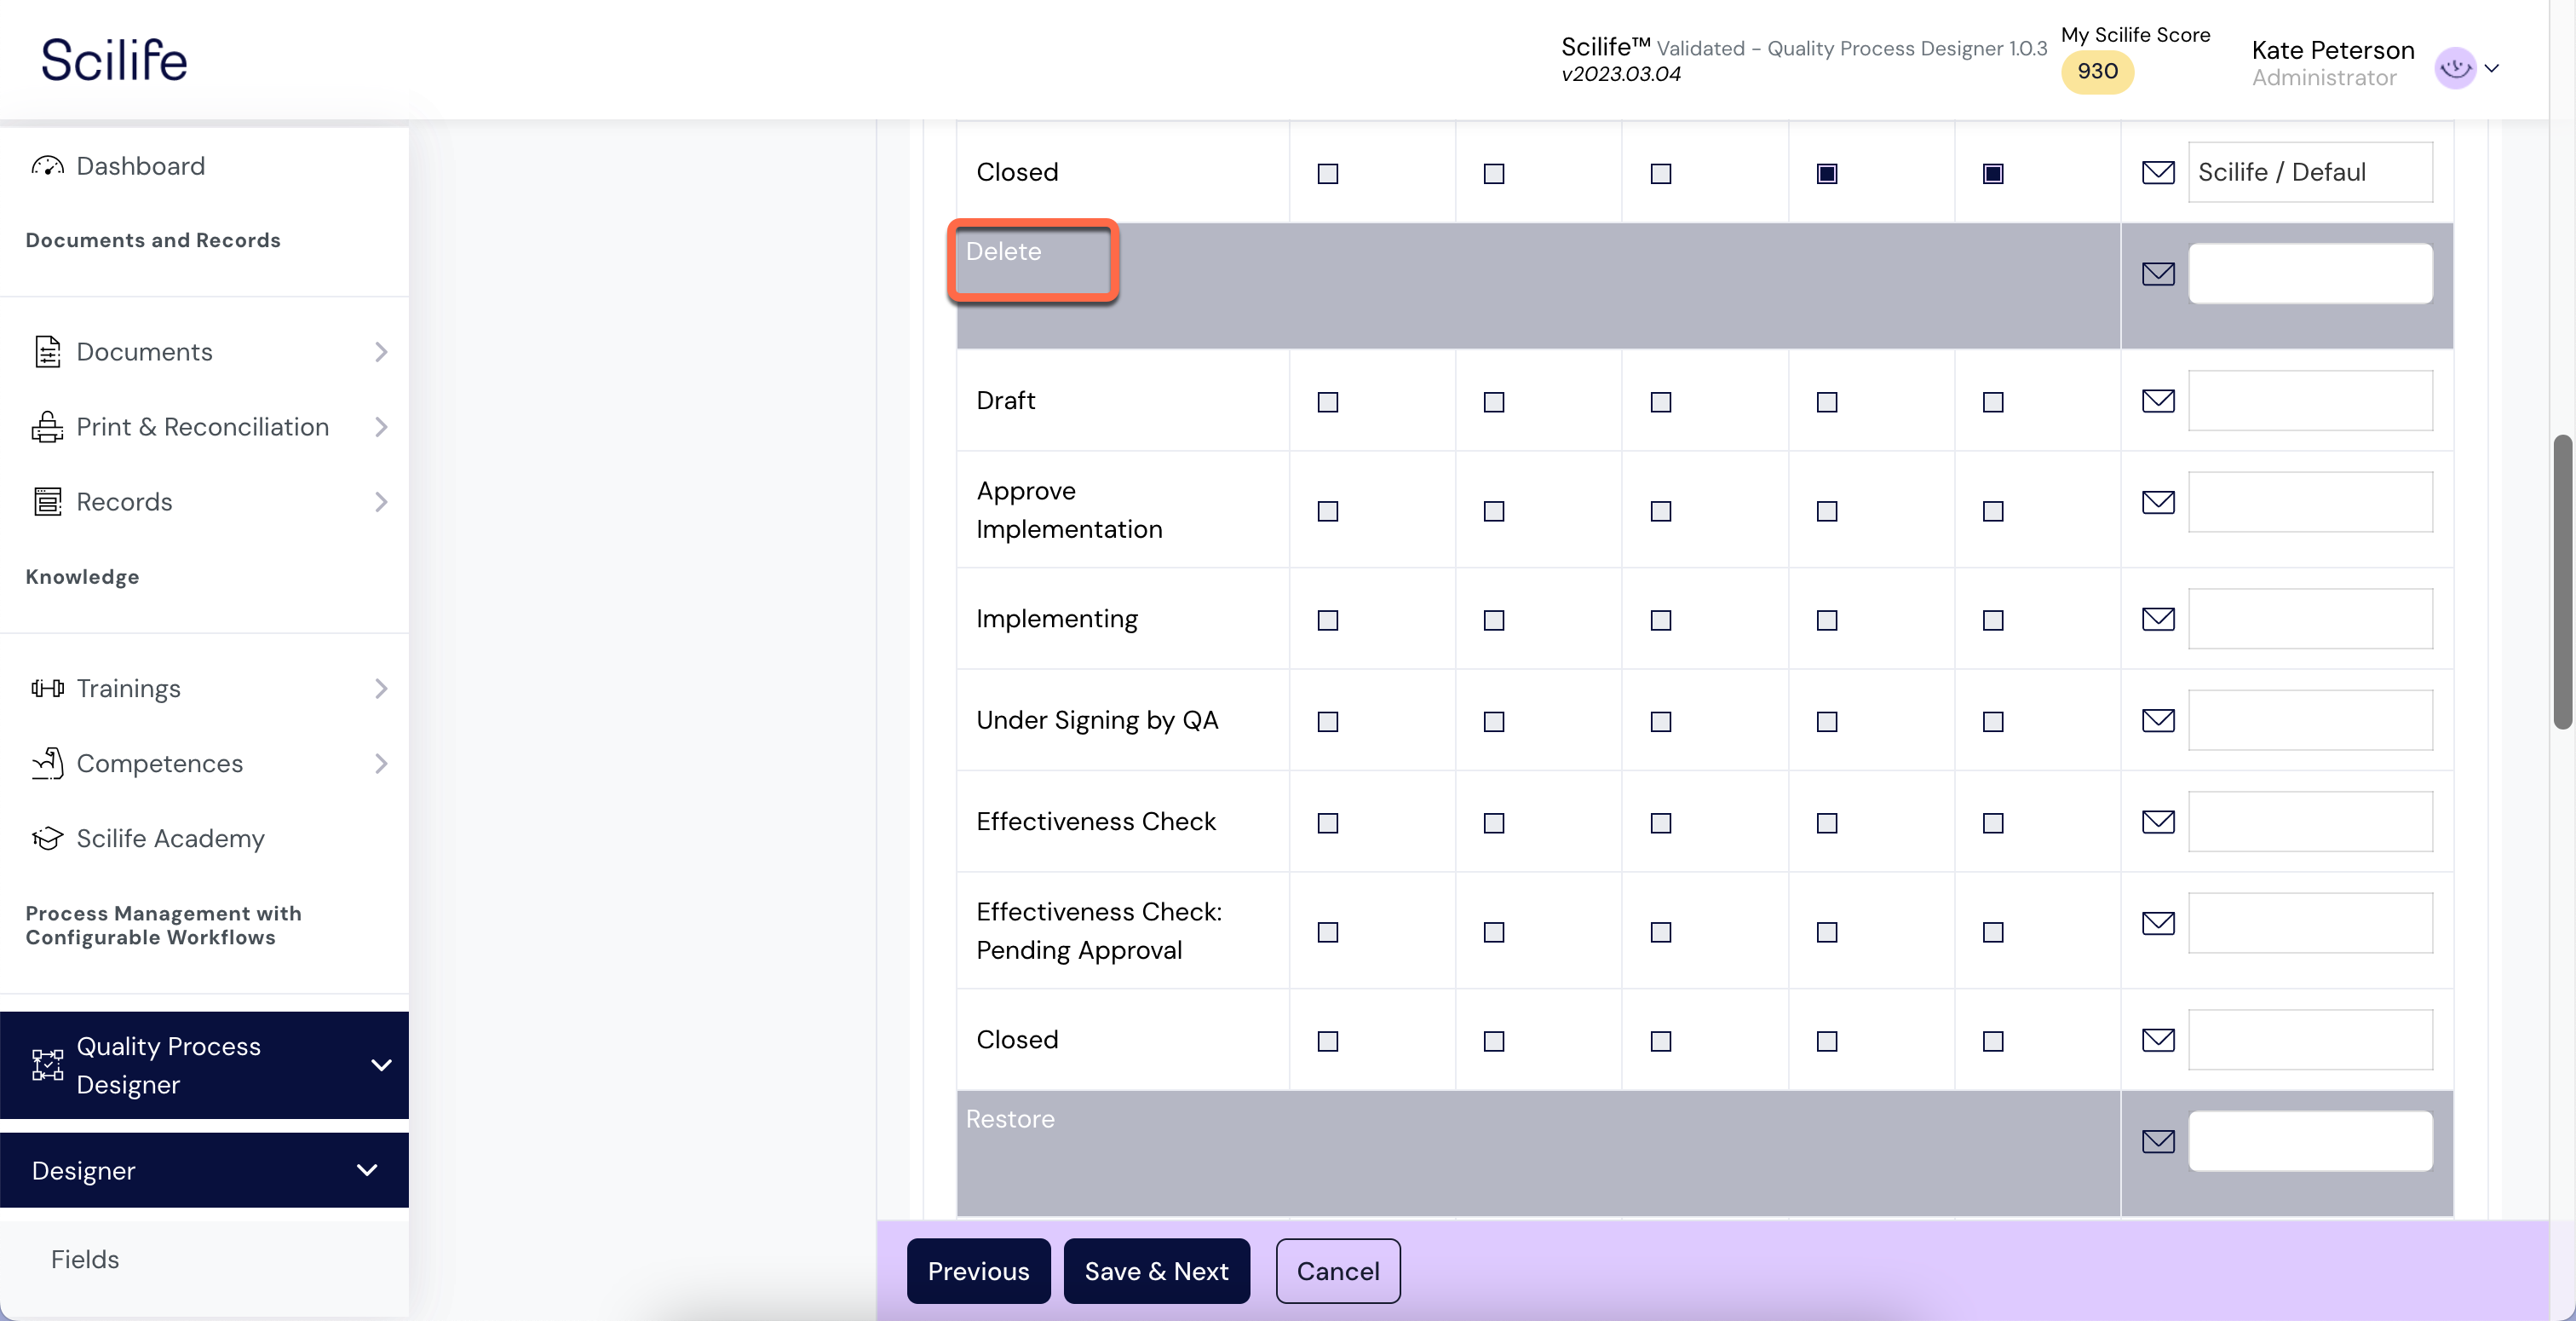Click the 'Under Signing by QA' label
The image size is (2576, 1321).
pyautogui.click(x=1097, y=720)
